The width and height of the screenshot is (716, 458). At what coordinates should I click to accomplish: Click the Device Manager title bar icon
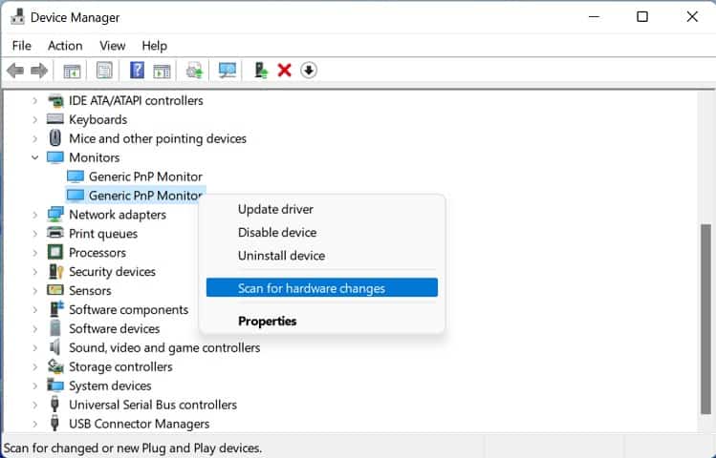tap(17, 17)
